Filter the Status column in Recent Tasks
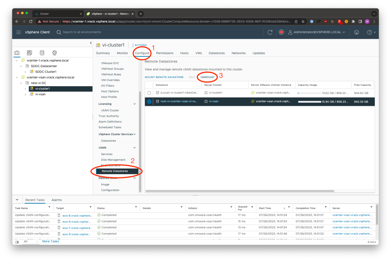The width and height of the screenshot is (391, 261). (136, 208)
